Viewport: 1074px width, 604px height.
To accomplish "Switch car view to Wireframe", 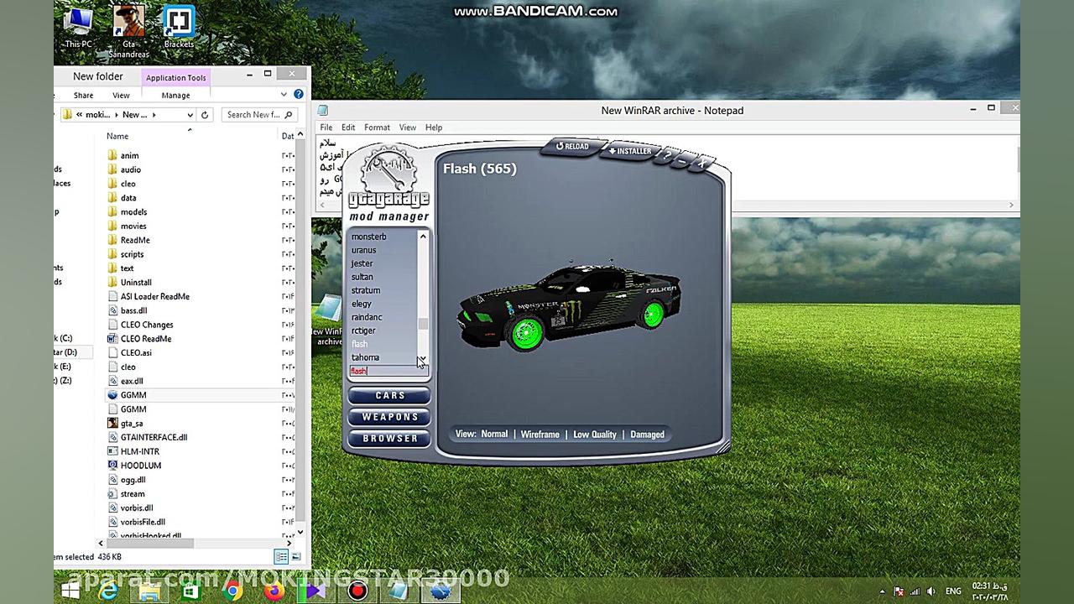I will [x=540, y=435].
